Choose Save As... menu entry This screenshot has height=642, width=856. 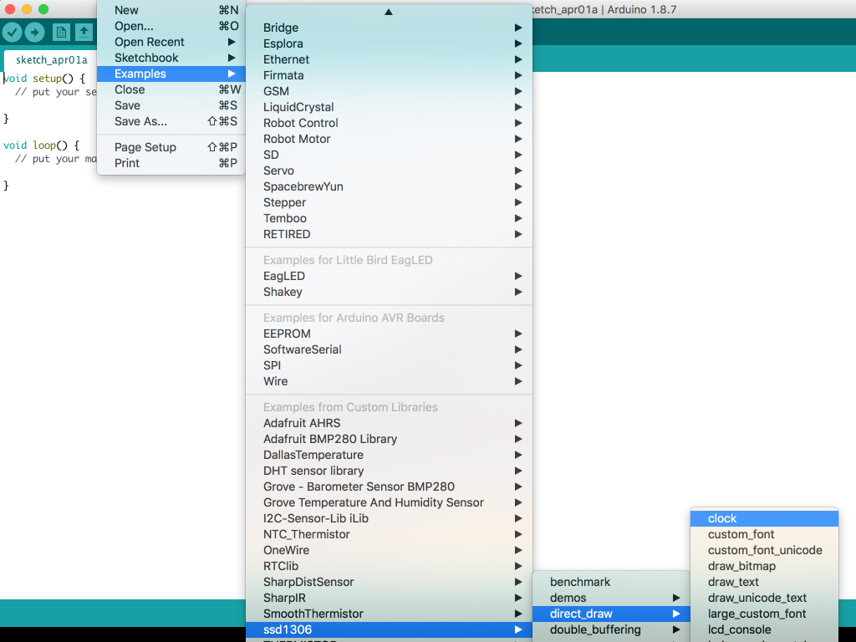pos(171,121)
